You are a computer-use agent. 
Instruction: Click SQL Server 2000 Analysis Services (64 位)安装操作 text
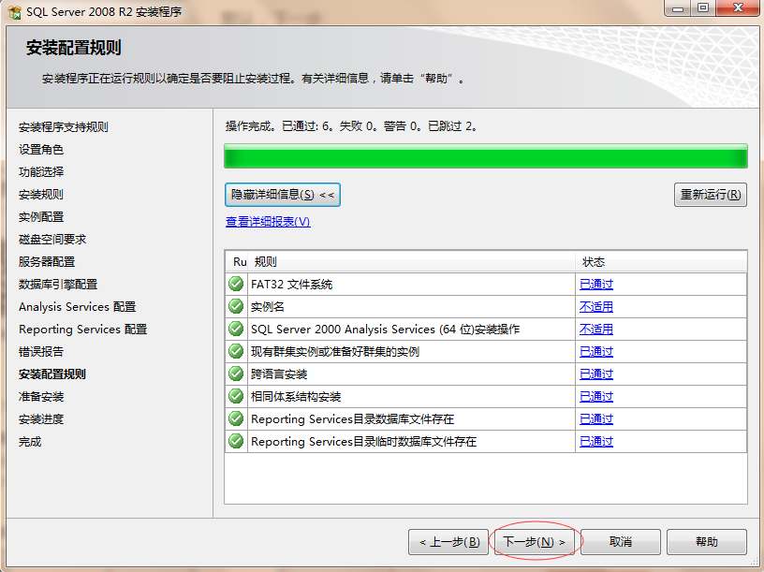coord(386,330)
